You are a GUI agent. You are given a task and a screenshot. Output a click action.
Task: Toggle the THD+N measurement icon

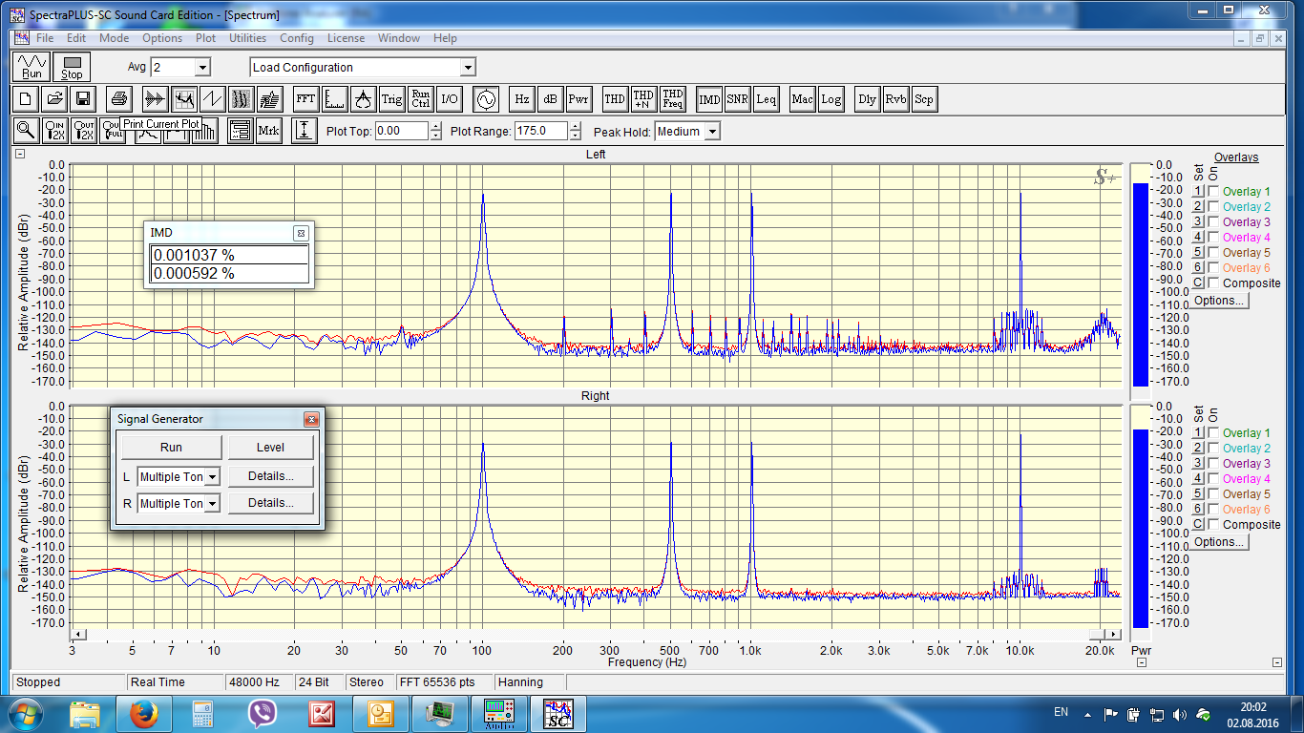643,98
